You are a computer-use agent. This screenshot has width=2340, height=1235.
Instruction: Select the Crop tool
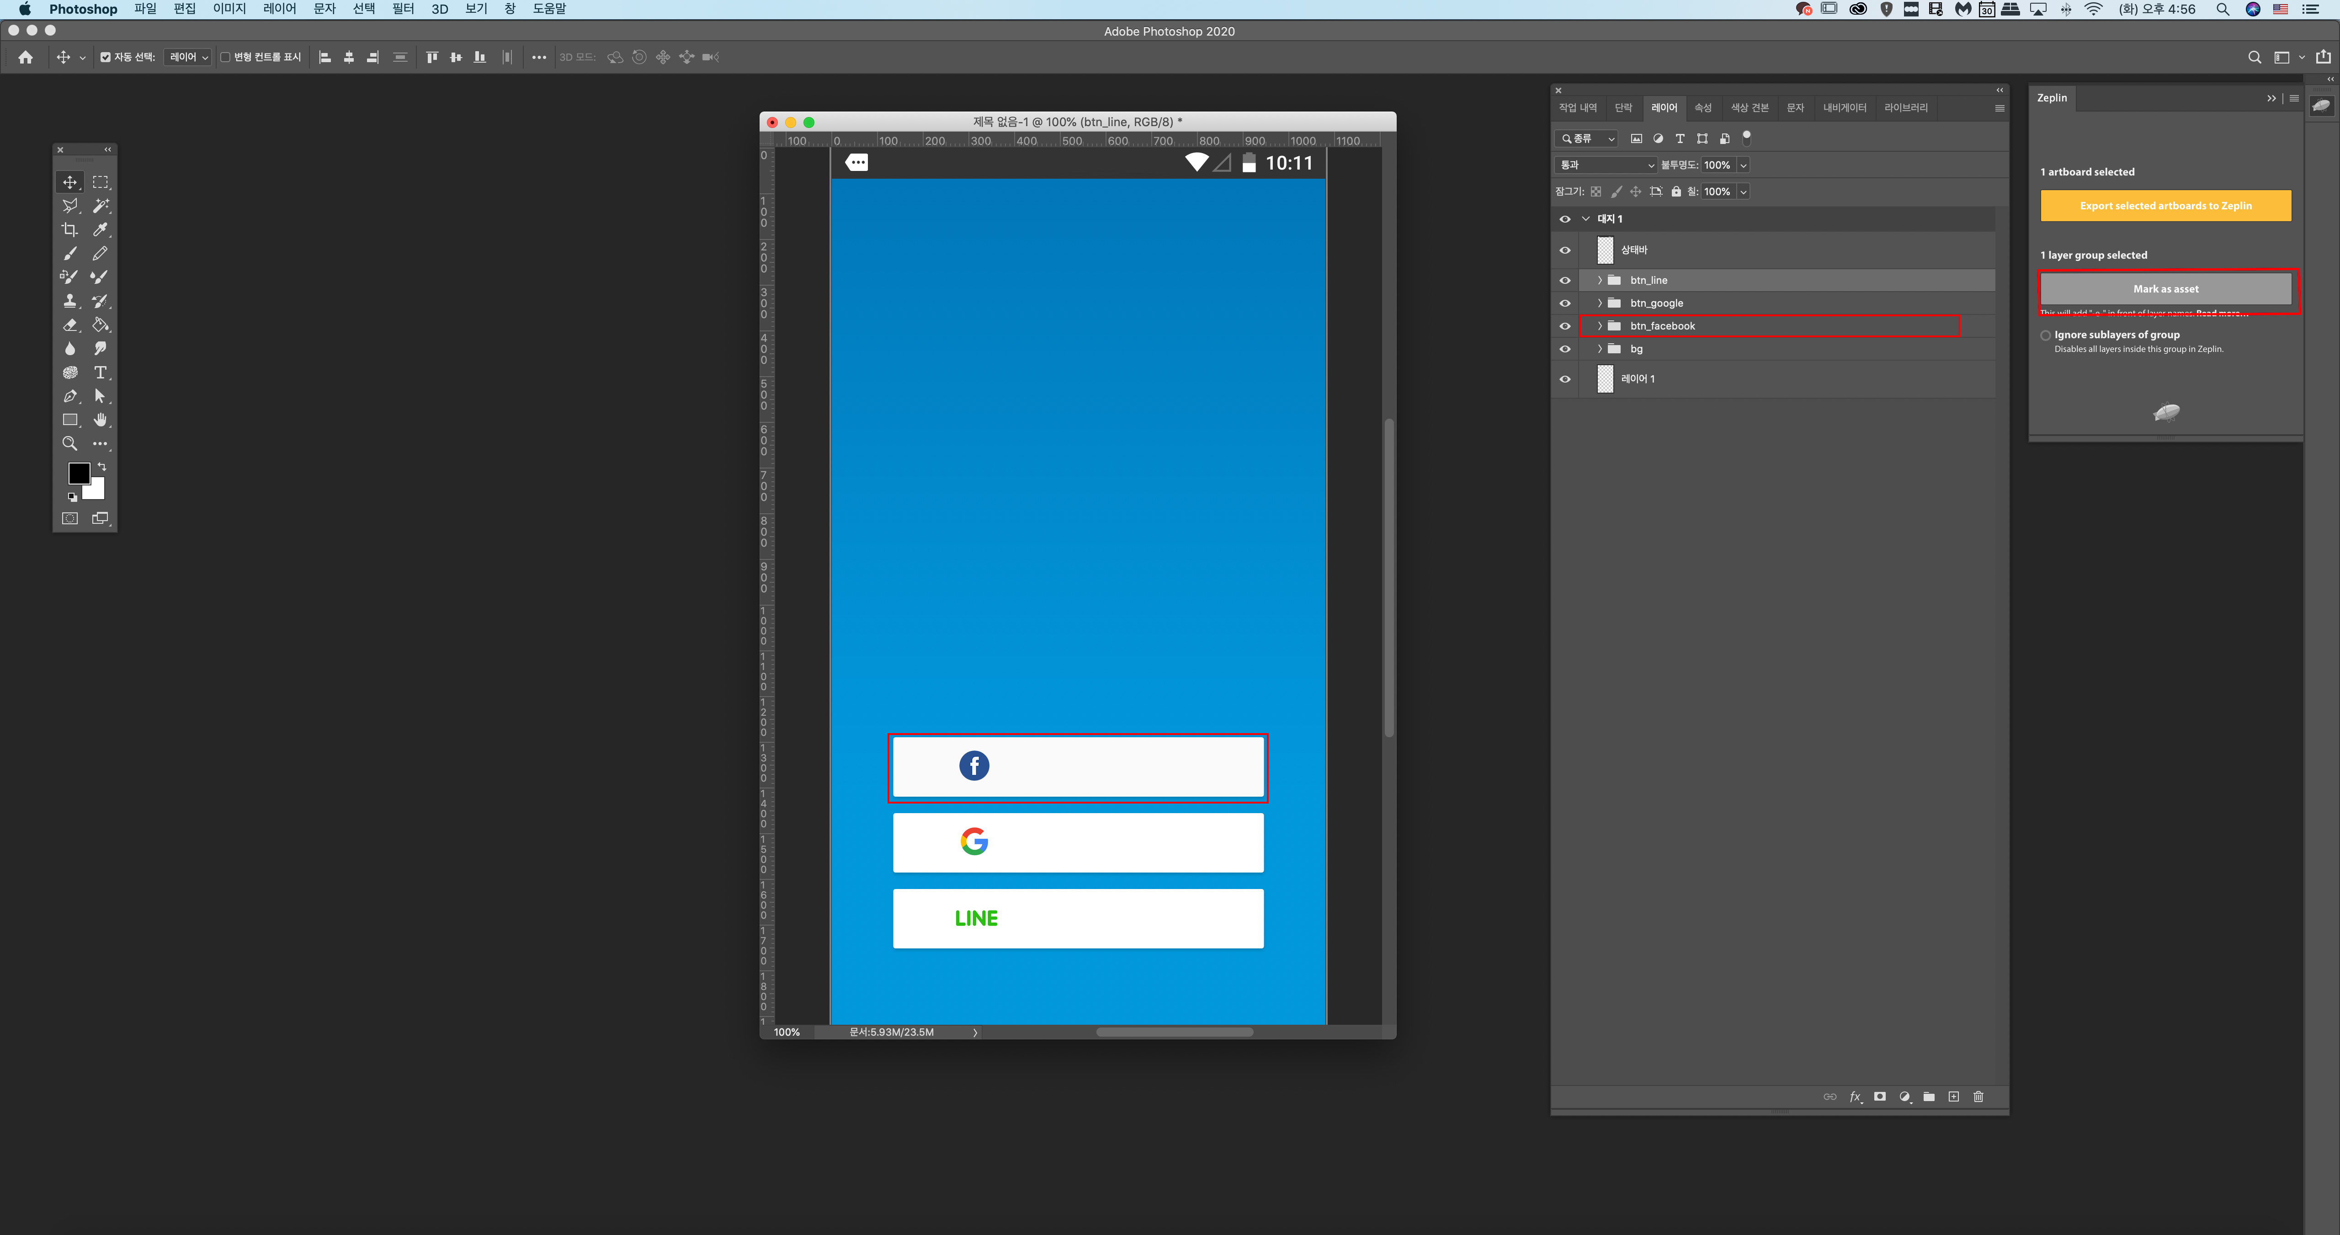70,230
